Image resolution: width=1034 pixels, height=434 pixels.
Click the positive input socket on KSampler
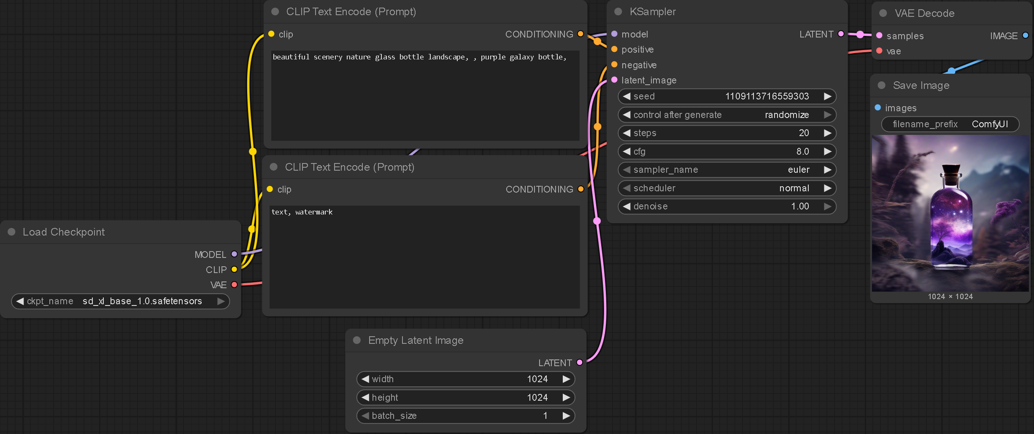(614, 49)
